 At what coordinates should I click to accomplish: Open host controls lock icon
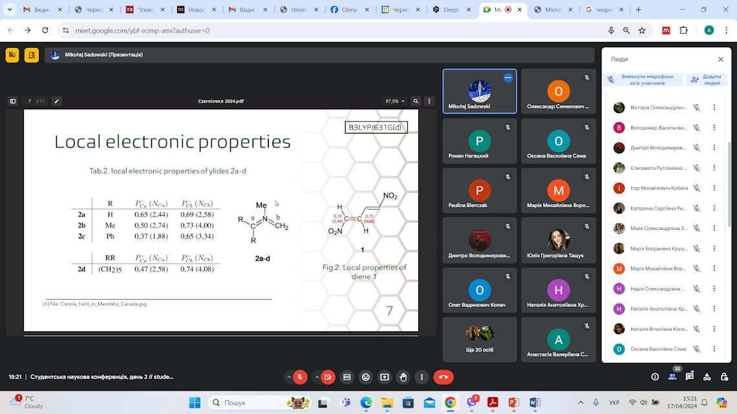tap(724, 377)
